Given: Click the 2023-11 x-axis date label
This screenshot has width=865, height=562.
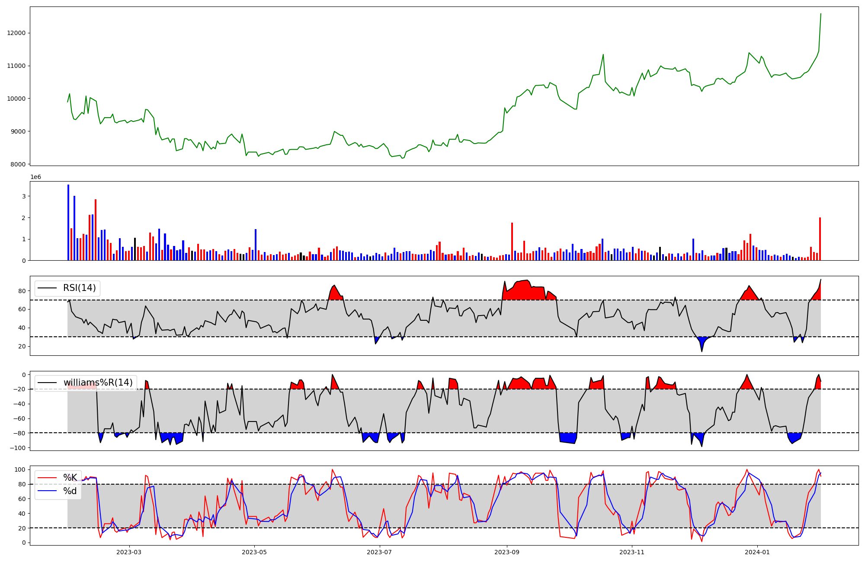Looking at the screenshot, I should point(632,552).
